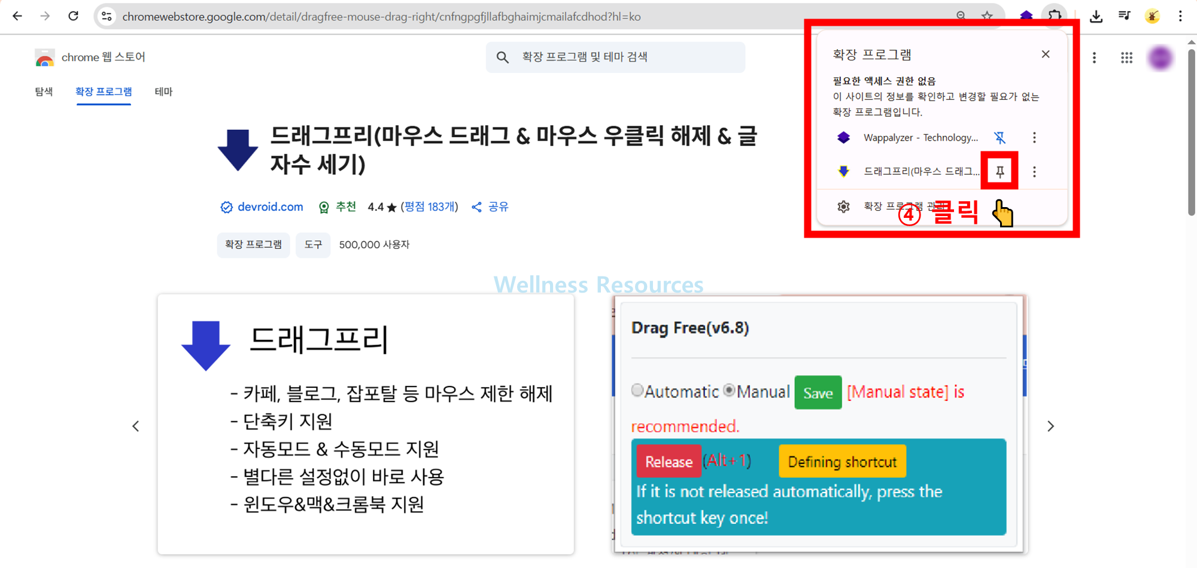1197x568 pixels.
Task: Open the zoom magnifier in address bar
Action: (961, 16)
